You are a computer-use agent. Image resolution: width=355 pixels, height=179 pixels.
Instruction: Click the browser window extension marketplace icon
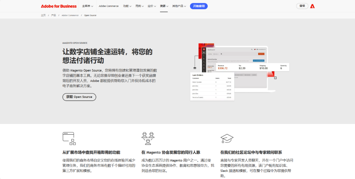click(x=69, y=138)
